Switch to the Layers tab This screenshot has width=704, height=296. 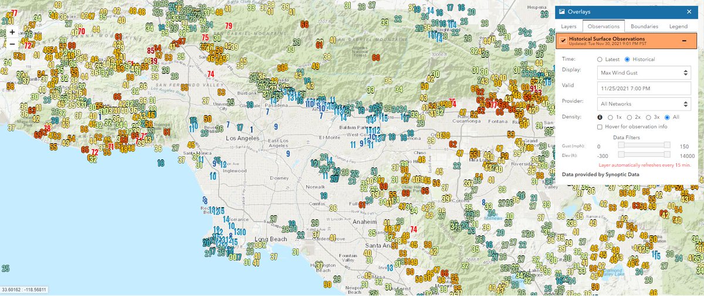(x=568, y=26)
